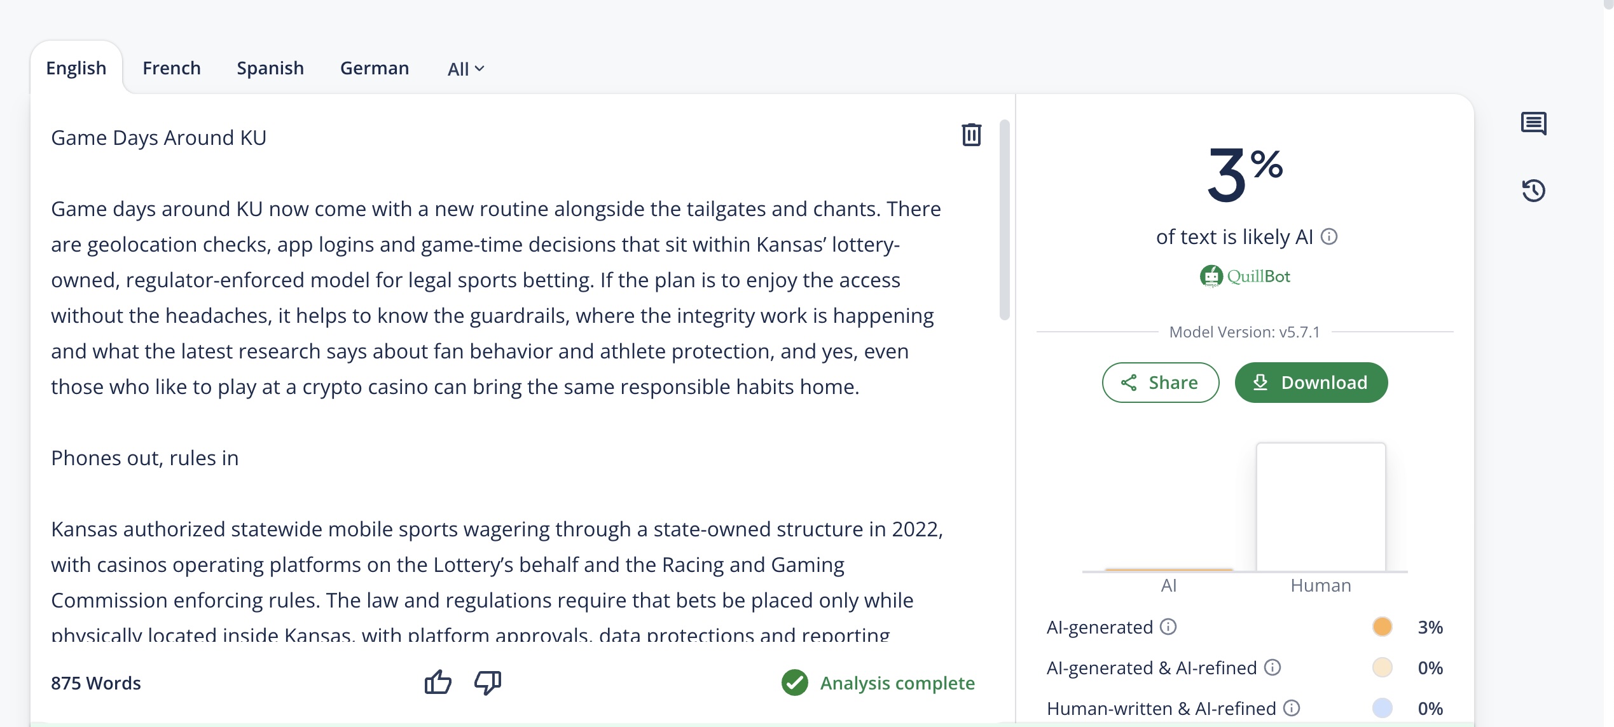The height and width of the screenshot is (727, 1614).
Task: Show info for AI-generated & AI-refined
Action: (x=1273, y=667)
